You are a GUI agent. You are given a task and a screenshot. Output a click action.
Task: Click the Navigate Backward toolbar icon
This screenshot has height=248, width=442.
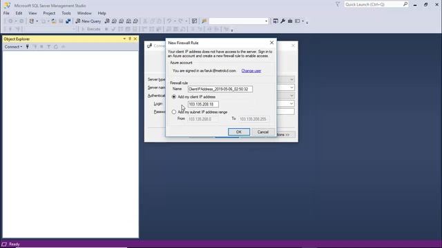(x=10, y=21)
